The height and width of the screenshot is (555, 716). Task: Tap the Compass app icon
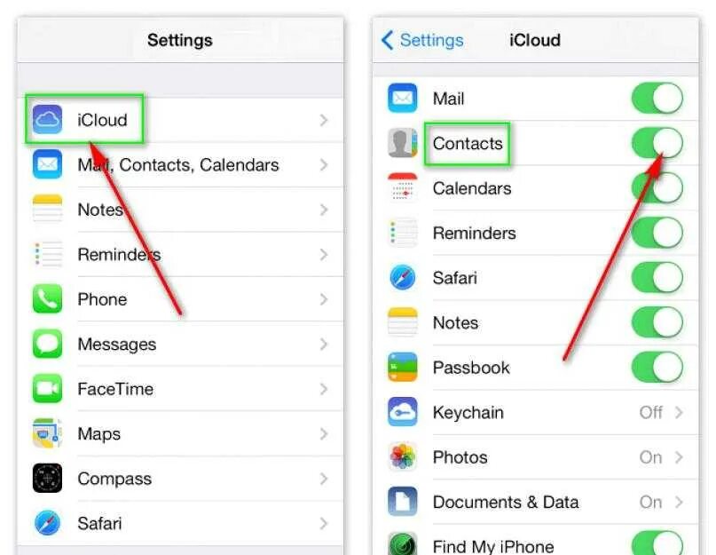[47, 479]
